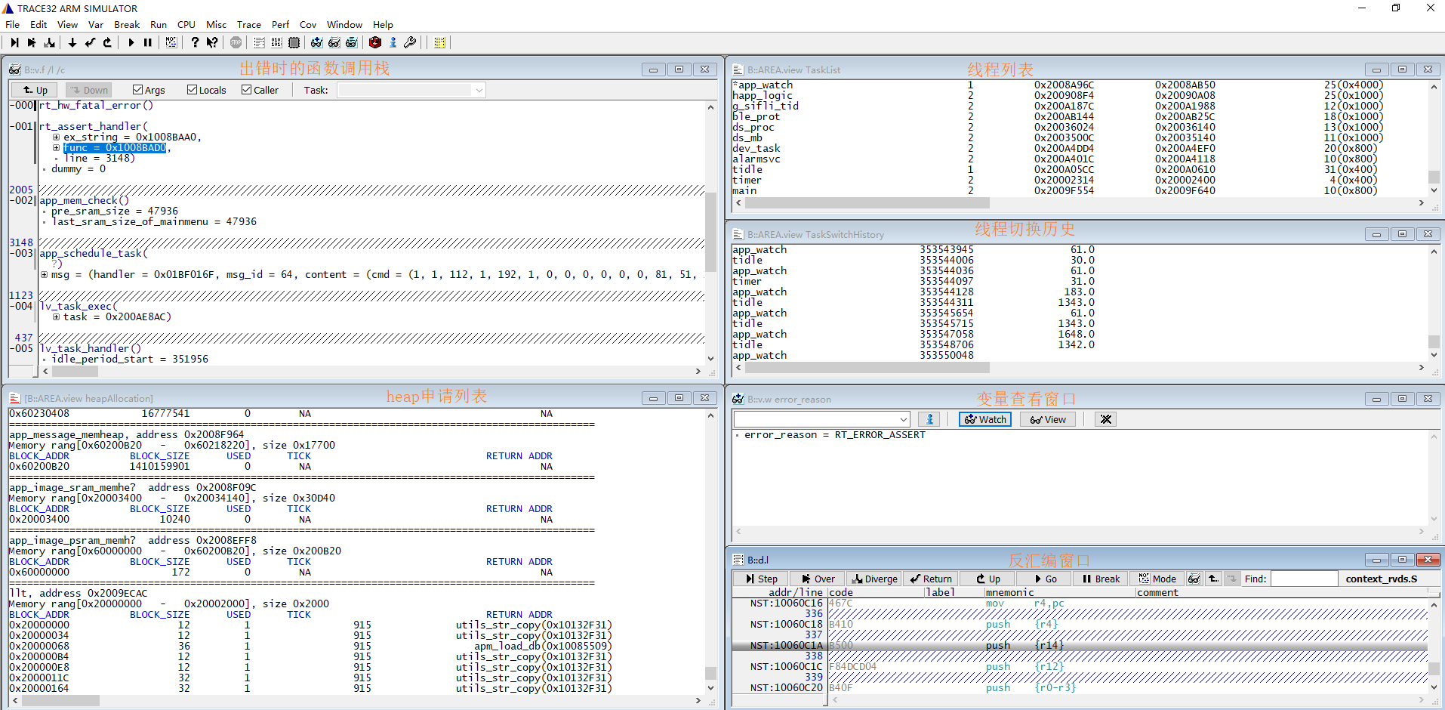Uncheck the Args checkbox
This screenshot has width=1445, height=710.
[x=137, y=90]
